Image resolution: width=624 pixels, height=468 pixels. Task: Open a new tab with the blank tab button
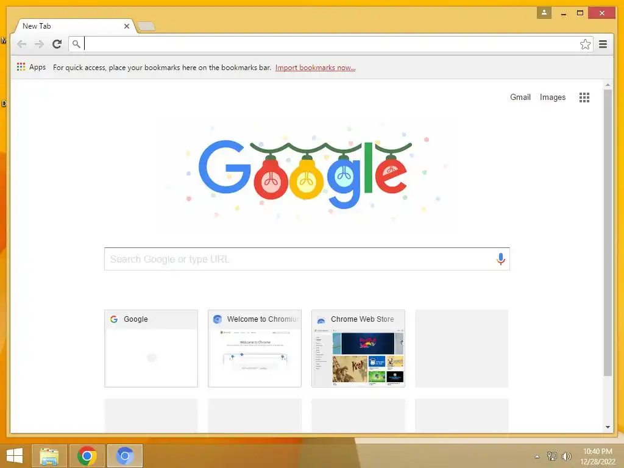pos(146,27)
